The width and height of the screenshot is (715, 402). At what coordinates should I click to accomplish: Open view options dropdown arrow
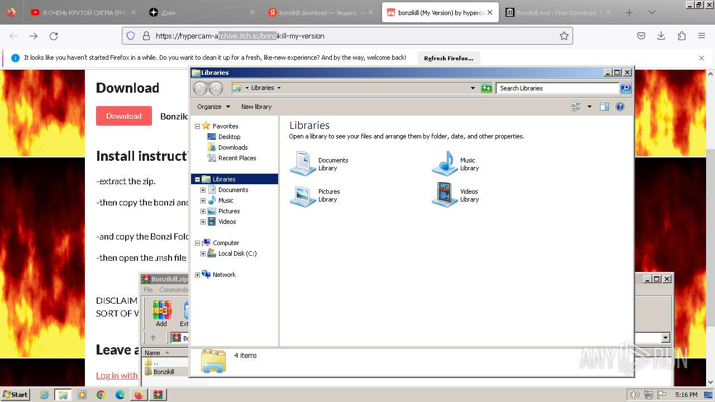tap(589, 107)
